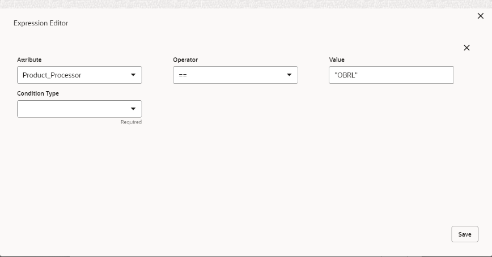Save the expression

[x=465, y=234]
